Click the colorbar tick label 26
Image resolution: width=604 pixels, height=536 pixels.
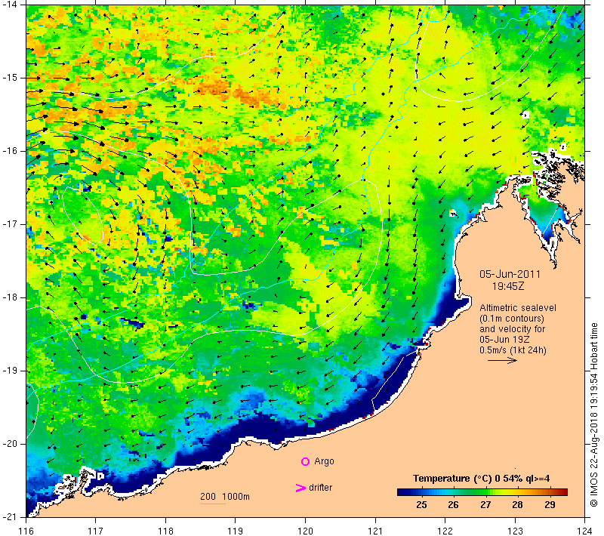454,505
